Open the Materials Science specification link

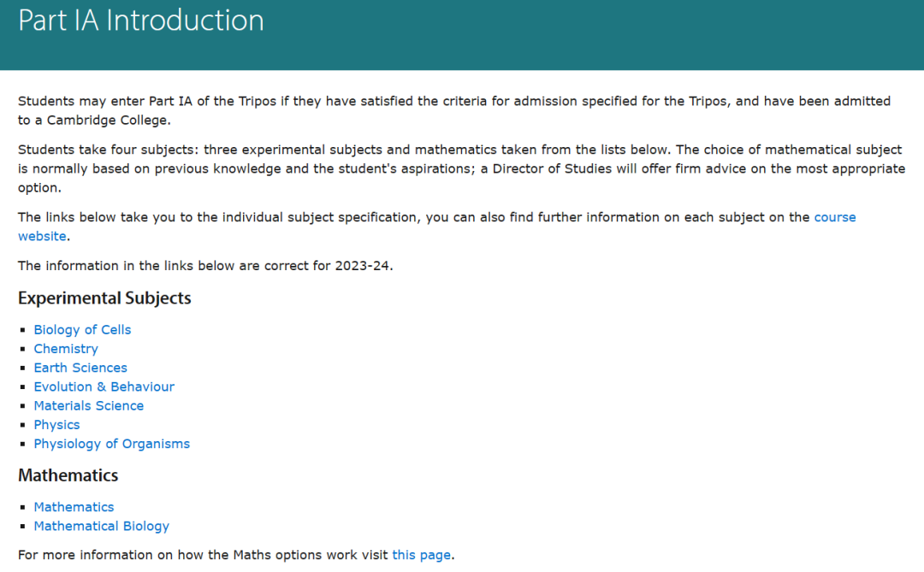[88, 406]
